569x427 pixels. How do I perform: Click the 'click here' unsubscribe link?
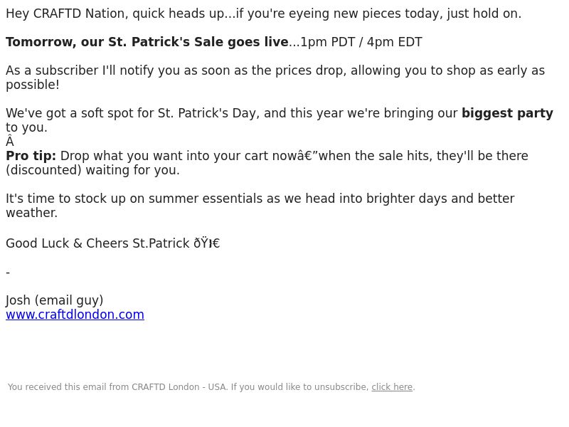coord(392,387)
